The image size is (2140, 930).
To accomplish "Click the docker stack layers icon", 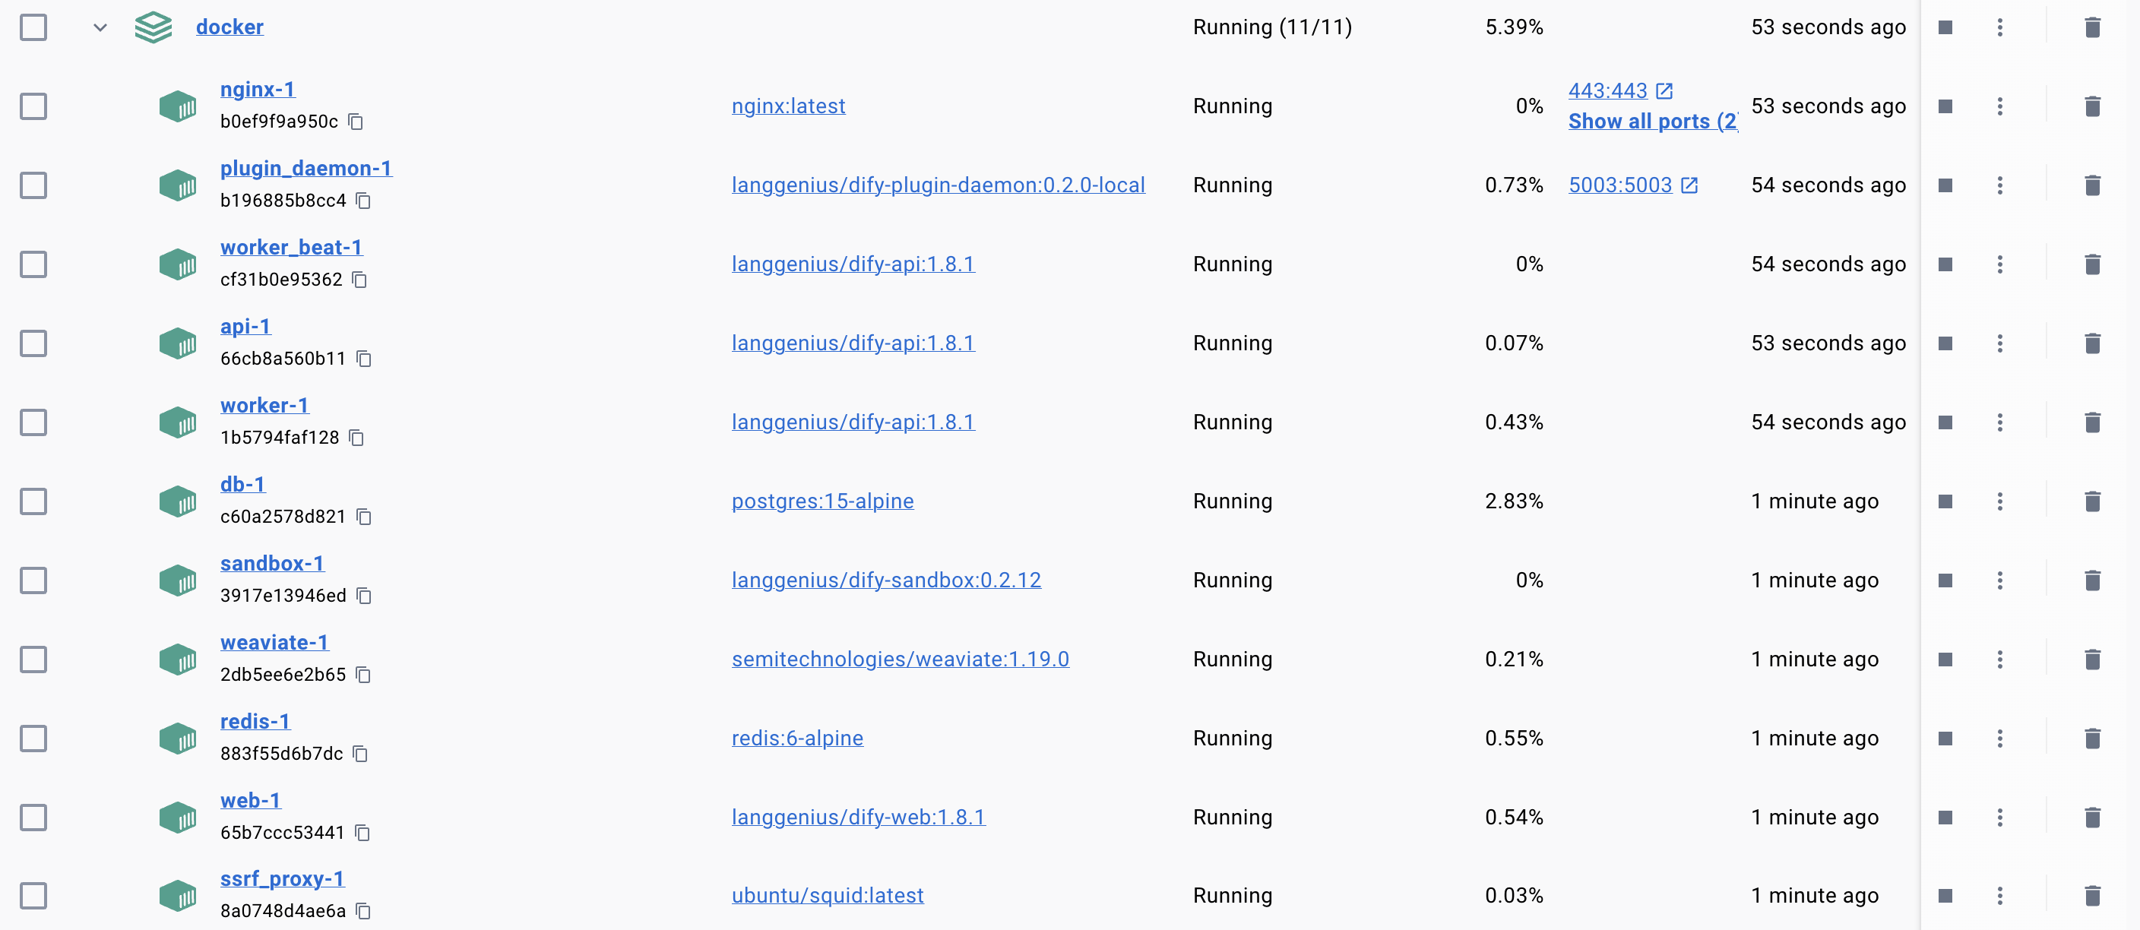I will coord(154,27).
